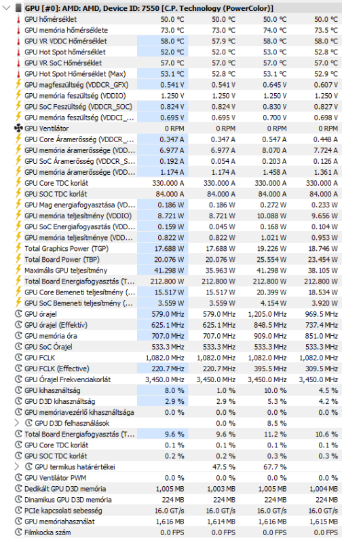Click lightning icon beside GPU SOC TDC korlát 84 A
Image resolution: width=342 pixels, height=544 pixels.
coord(18,194)
